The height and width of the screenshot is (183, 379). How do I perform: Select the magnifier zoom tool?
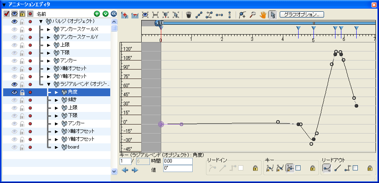click(253, 15)
